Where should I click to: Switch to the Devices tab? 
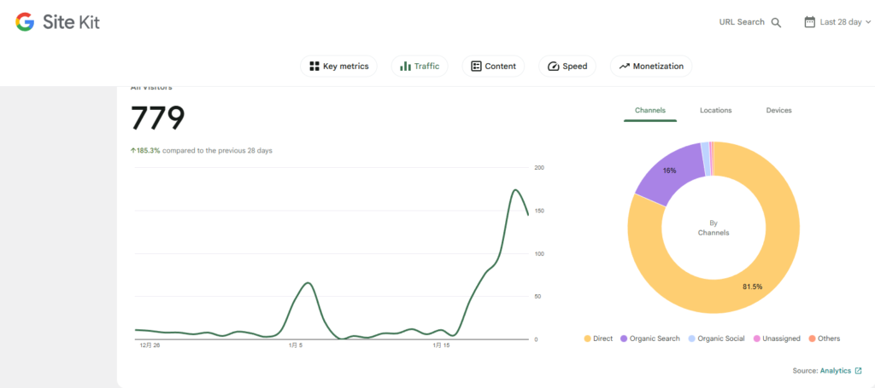point(778,110)
